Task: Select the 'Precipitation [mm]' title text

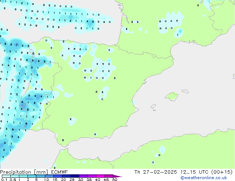Action: click(x=24, y=172)
